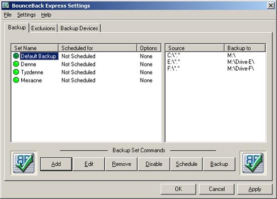Click the M:\ destination for C drive

(x=232, y=55)
